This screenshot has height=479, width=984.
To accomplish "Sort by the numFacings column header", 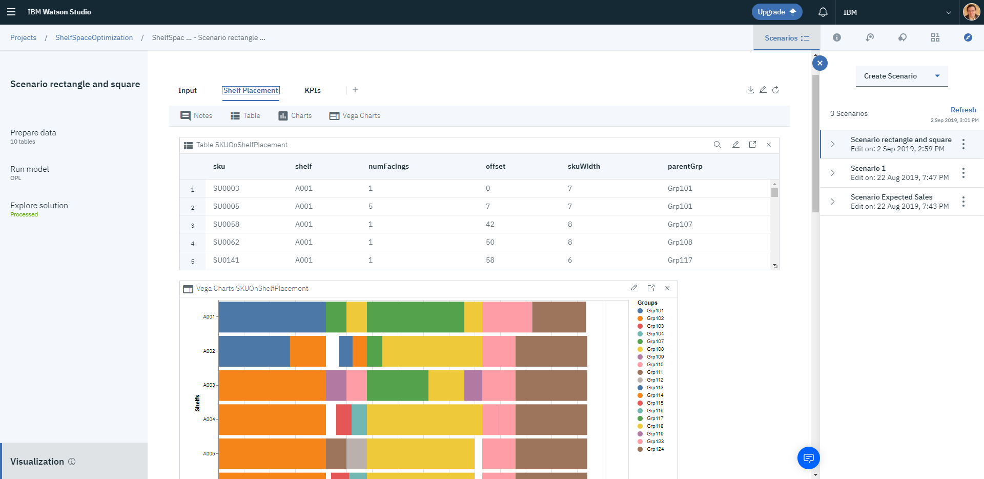I will 388,166.
